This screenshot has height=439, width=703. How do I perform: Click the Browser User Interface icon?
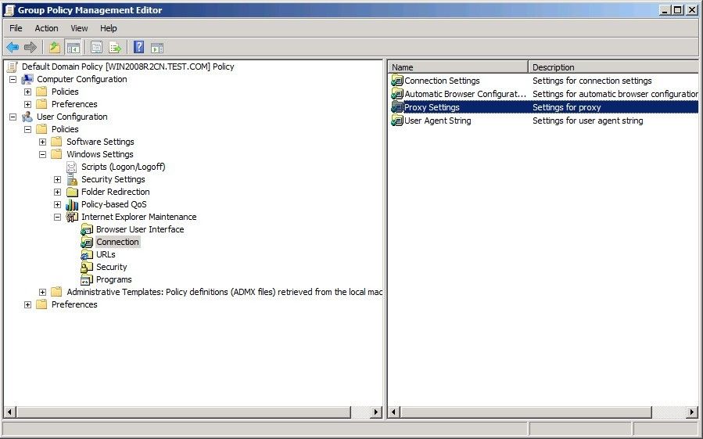pyautogui.click(x=87, y=229)
